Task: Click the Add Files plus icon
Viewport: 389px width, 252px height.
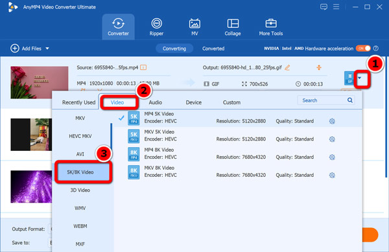Action: pyautogui.click(x=15, y=49)
